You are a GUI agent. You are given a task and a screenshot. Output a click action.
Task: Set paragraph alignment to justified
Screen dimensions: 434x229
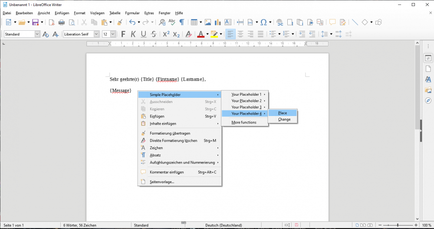click(x=260, y=34)
